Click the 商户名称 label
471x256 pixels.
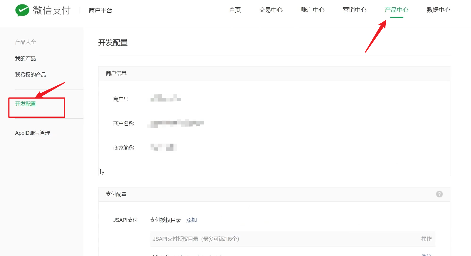pyautogui.click(x=123, y=124)
